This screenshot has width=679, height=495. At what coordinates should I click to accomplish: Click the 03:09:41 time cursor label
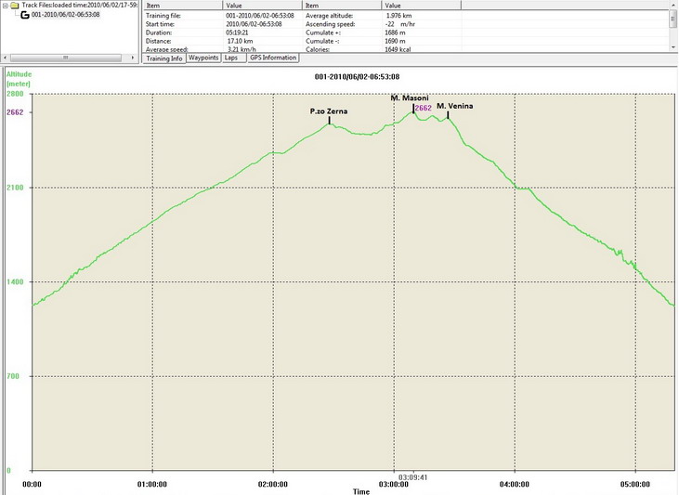coord(412,477)
